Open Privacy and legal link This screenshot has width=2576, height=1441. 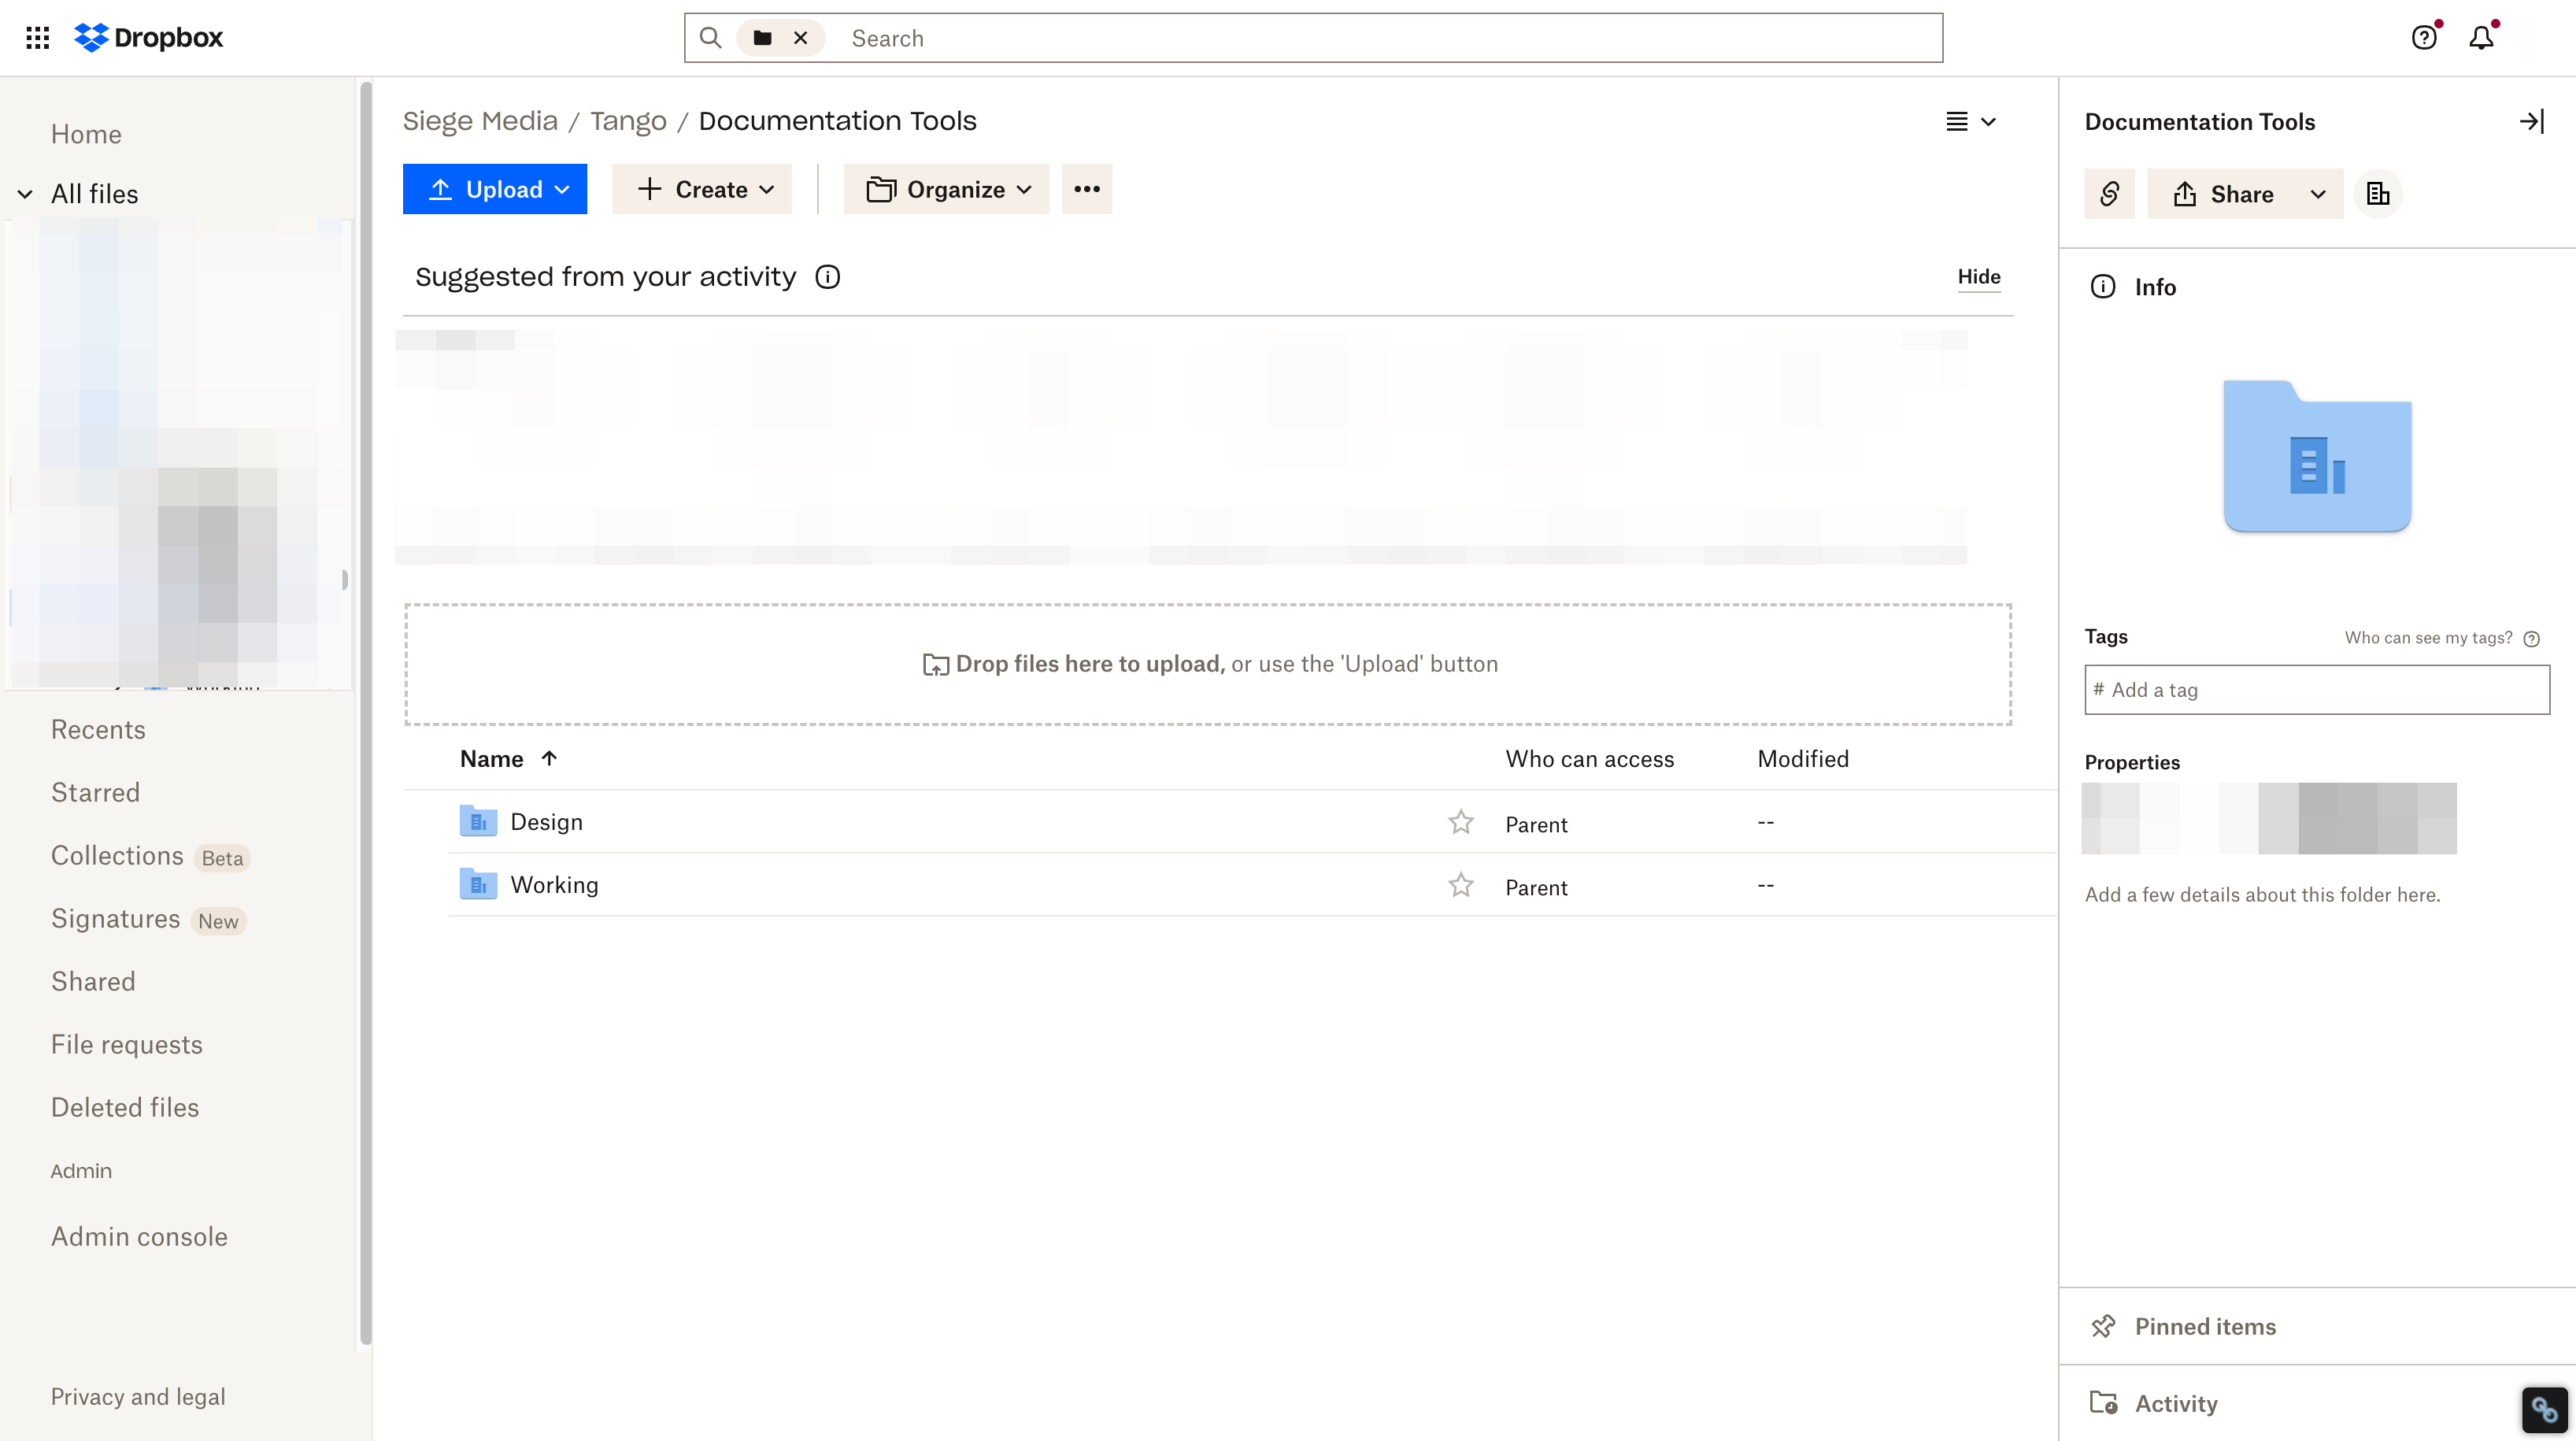click(138, 1397)
